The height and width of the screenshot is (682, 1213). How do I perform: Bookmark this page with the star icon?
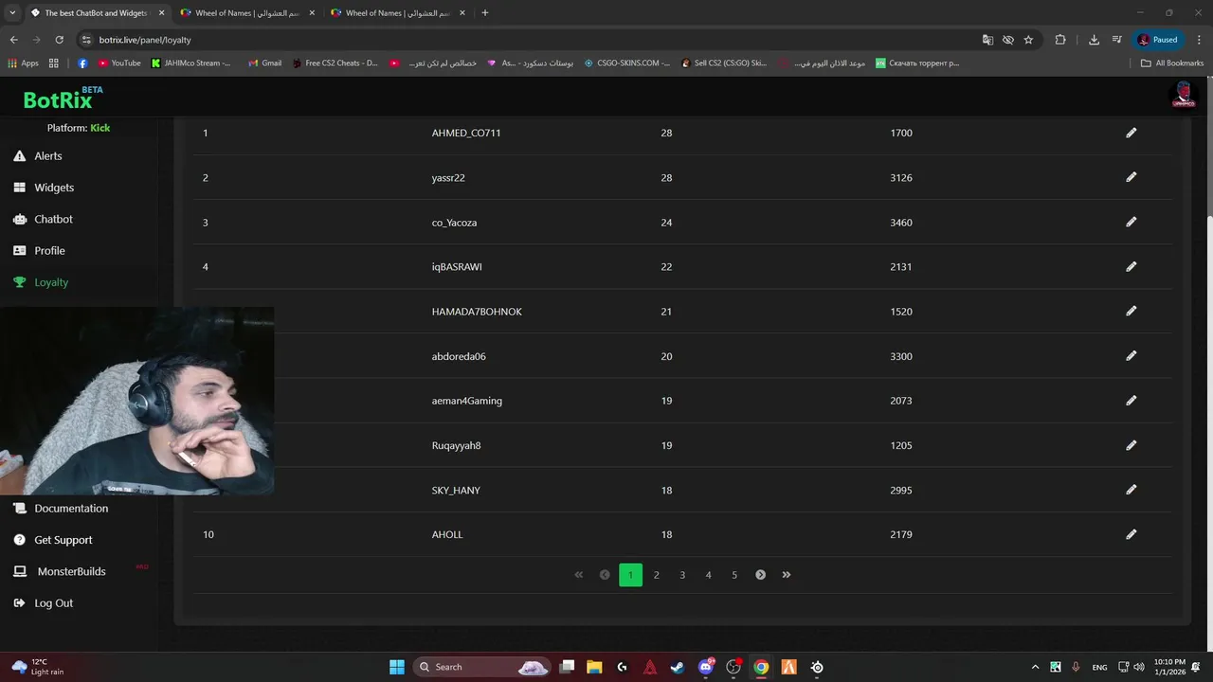pyautogui.click(x=1028, y=40)
